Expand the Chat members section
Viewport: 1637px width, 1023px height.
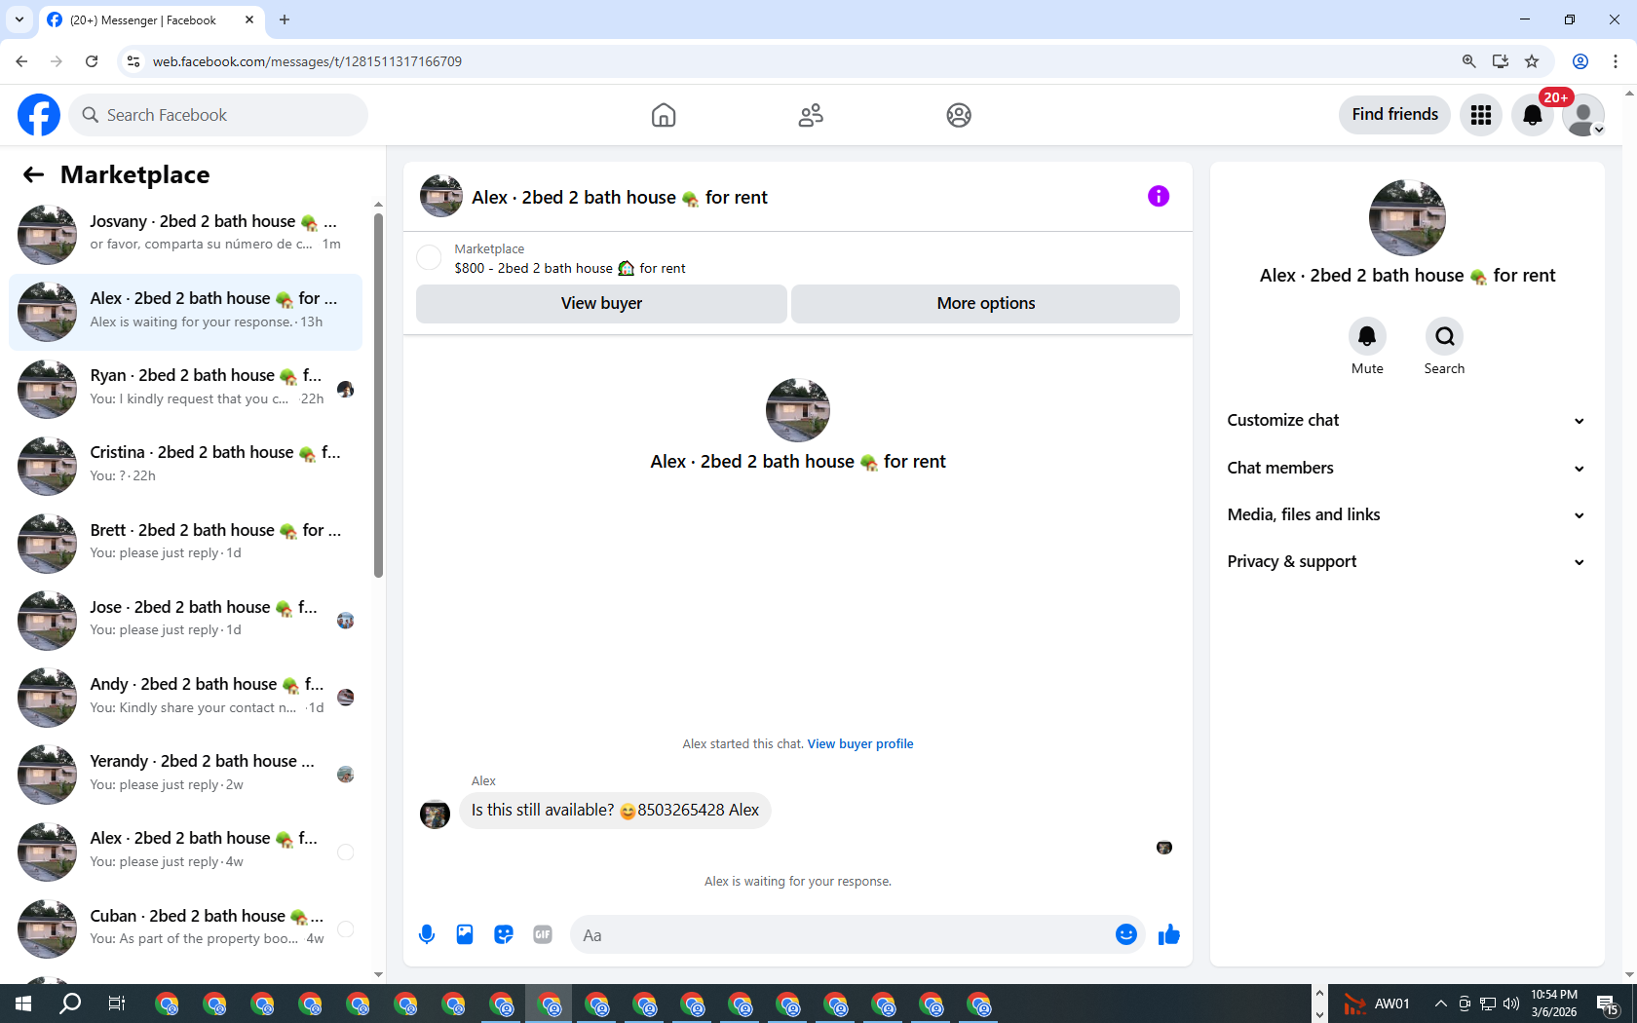tap(1407, 468)
